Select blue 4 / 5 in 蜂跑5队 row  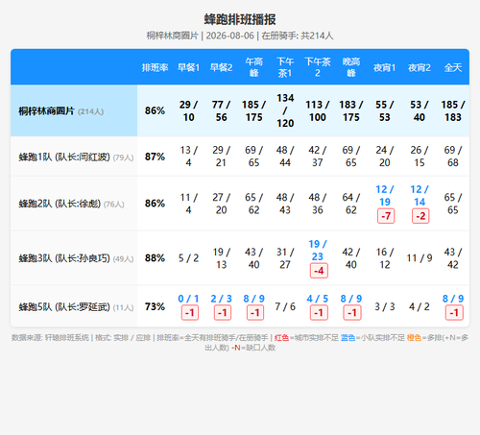[318, 299]
